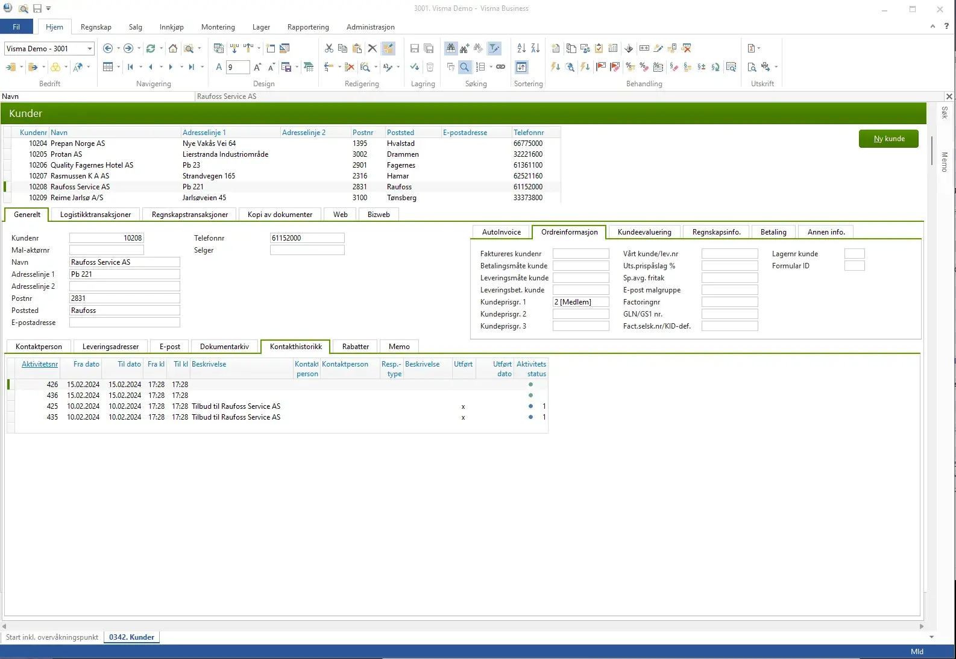Go to first record icon

(x=130, y=67)
